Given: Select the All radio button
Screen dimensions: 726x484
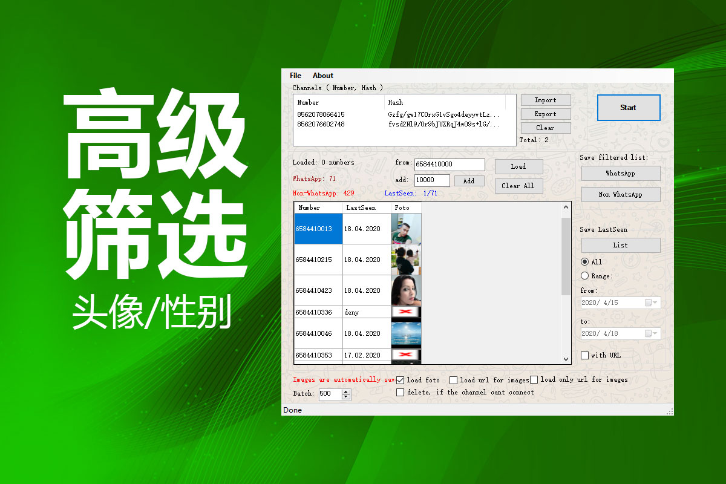Looking at the screenshot, I should click(584, 262).
